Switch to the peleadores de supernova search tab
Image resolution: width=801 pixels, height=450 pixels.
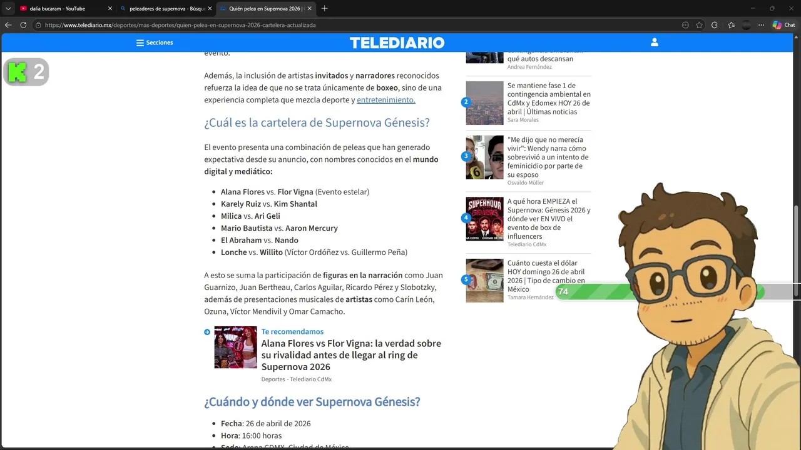click(161, 9)
